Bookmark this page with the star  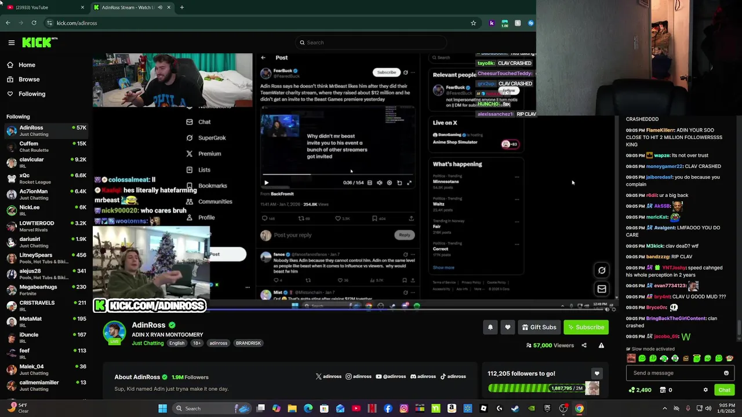[474, 23]
